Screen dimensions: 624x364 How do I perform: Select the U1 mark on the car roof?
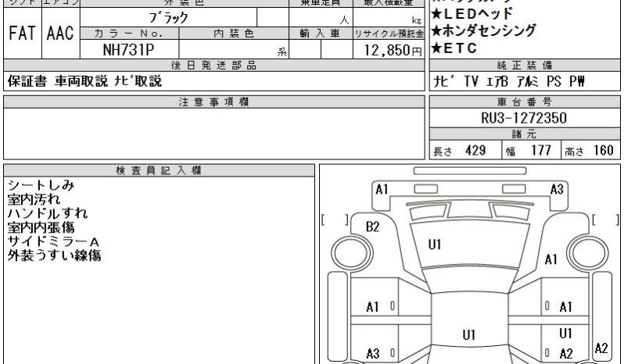point(468,335)
